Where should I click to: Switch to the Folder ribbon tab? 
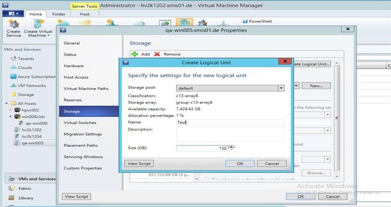pos(59,14)
